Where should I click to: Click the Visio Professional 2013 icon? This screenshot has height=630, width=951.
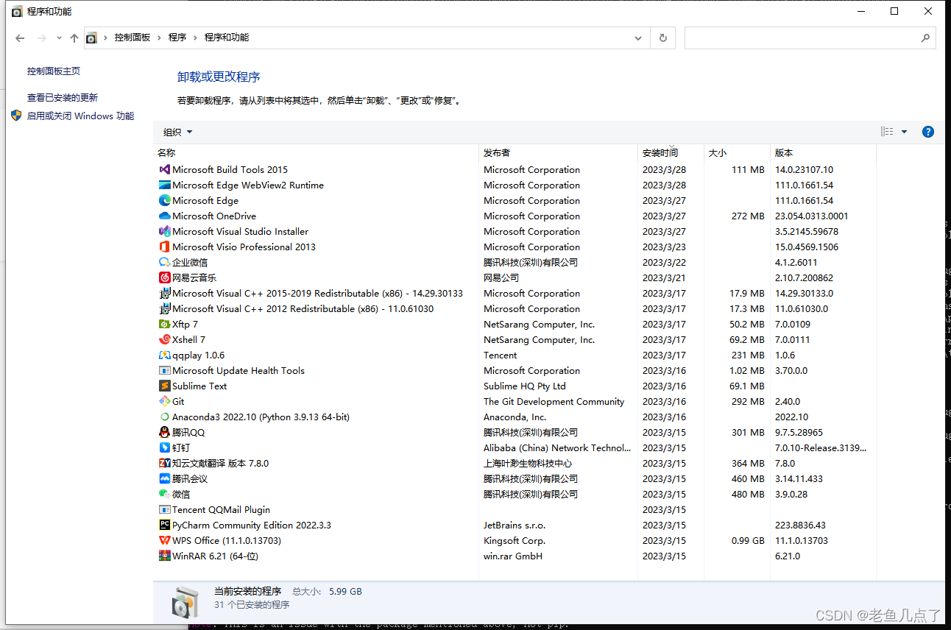coord(165,247)
